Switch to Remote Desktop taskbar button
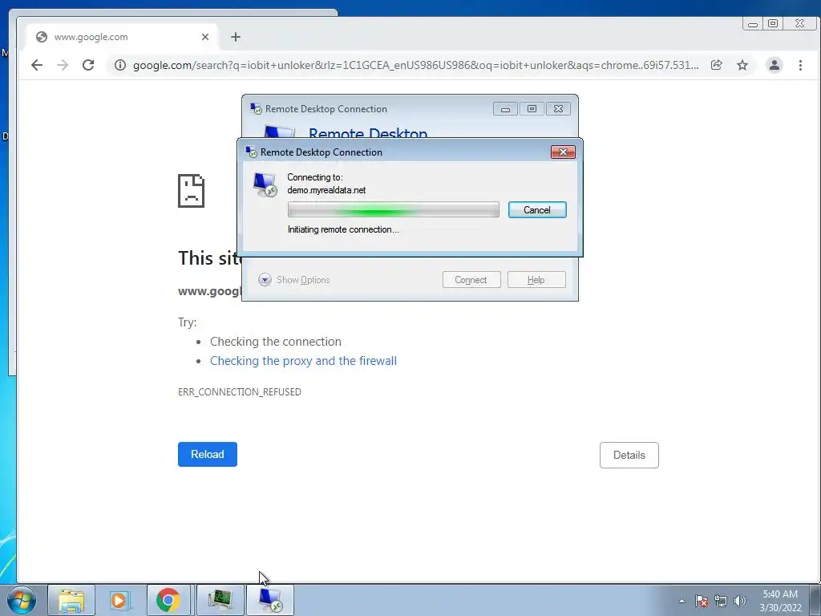Screen dimensions: 821x616 269,600
